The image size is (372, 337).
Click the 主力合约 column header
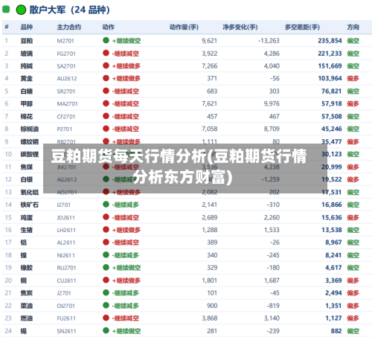(69, 27)
